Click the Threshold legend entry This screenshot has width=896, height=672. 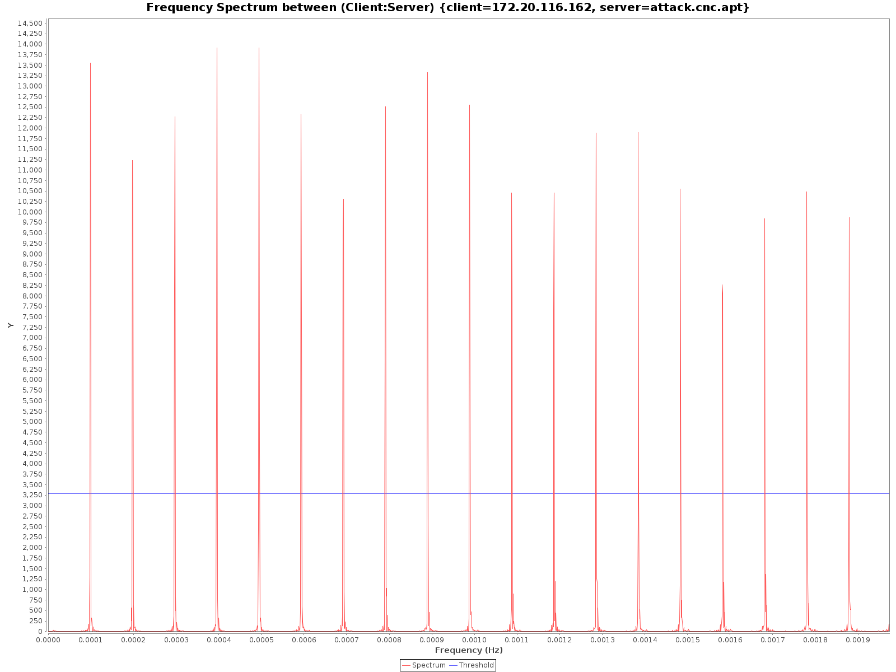click(x=472, y=665)
